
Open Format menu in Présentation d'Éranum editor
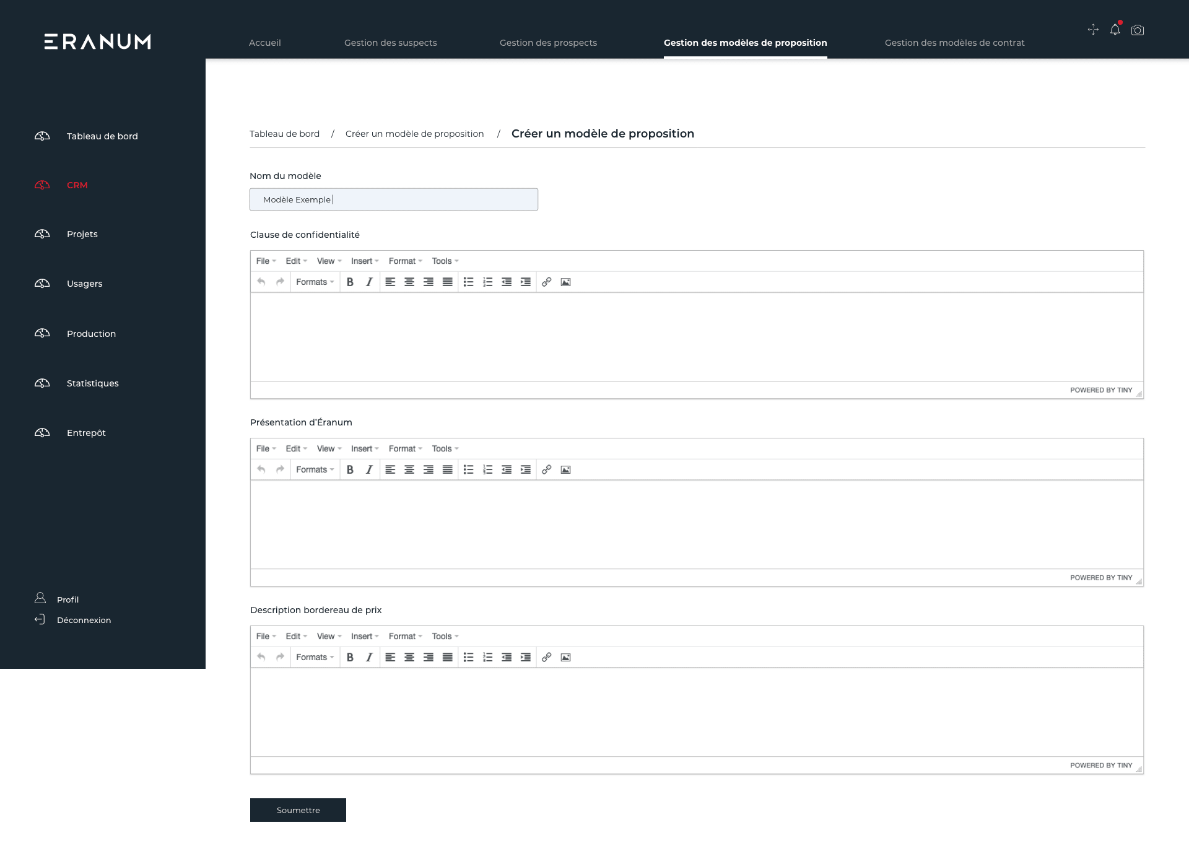click(x=406, y=448)
